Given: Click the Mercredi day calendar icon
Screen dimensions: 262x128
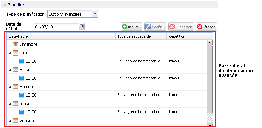Looking at the screenshot, I should coord(16,87).
